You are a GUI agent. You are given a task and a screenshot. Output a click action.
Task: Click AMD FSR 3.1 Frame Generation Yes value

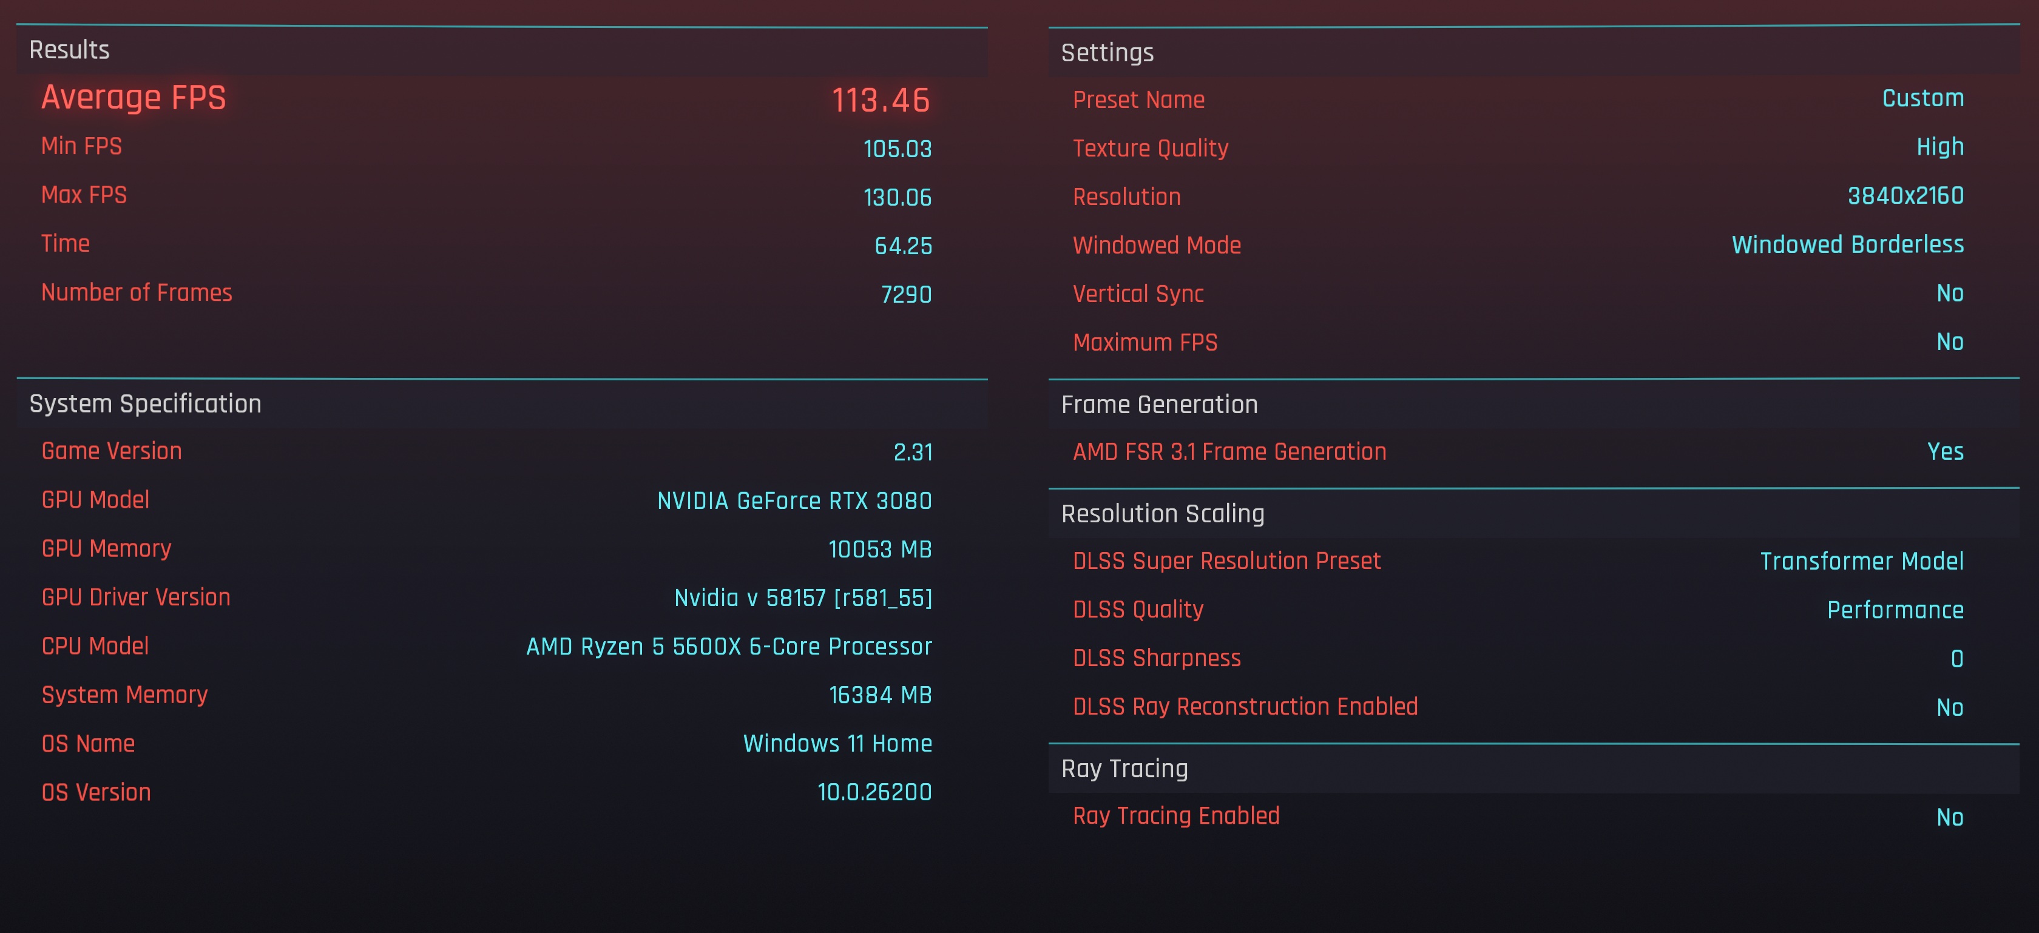click(1945, 452)
